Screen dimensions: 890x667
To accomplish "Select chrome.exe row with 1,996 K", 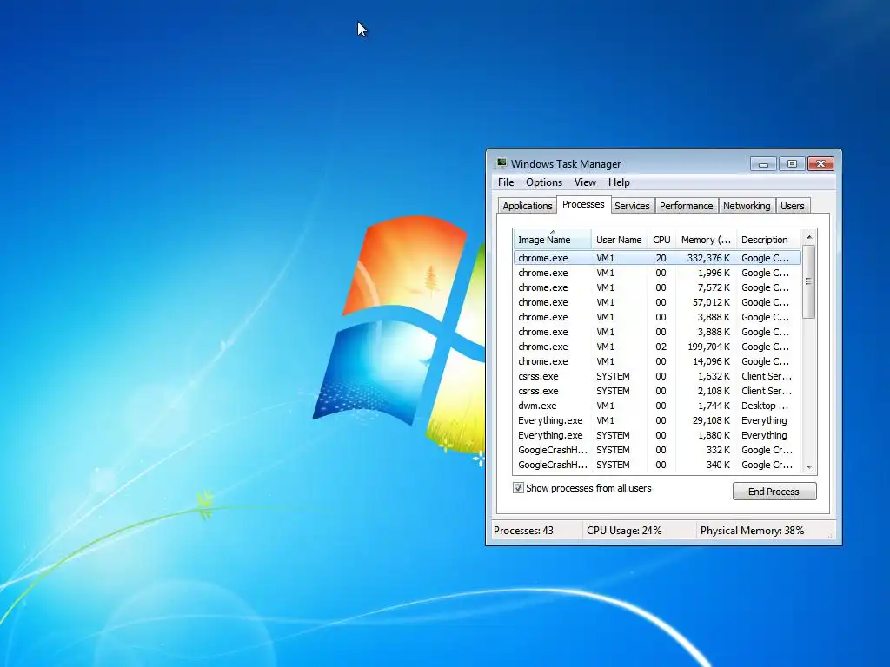I will pos(657,273).
